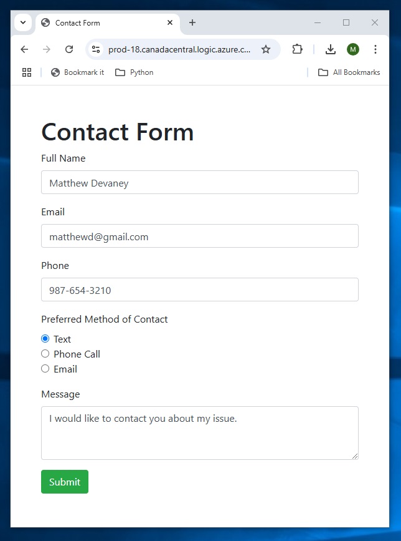Reload the Contact Form page
This screenshot has height=541, width=401.
[x=69, y=49]
